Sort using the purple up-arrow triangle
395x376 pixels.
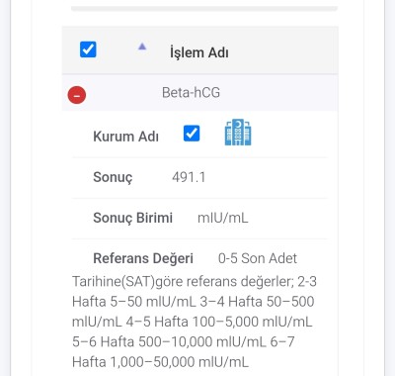142,47
